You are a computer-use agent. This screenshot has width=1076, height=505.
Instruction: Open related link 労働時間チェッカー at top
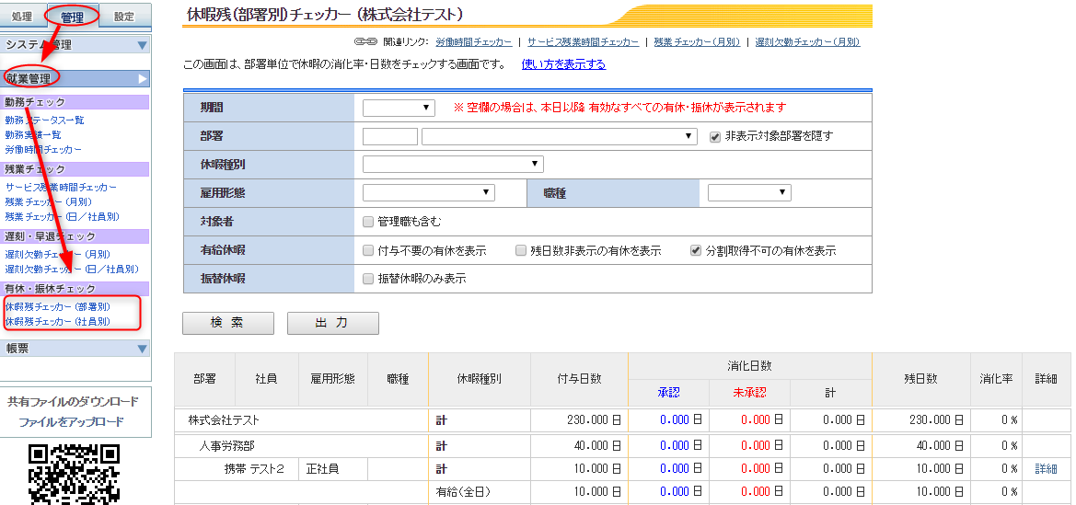[x=473, y=42]
